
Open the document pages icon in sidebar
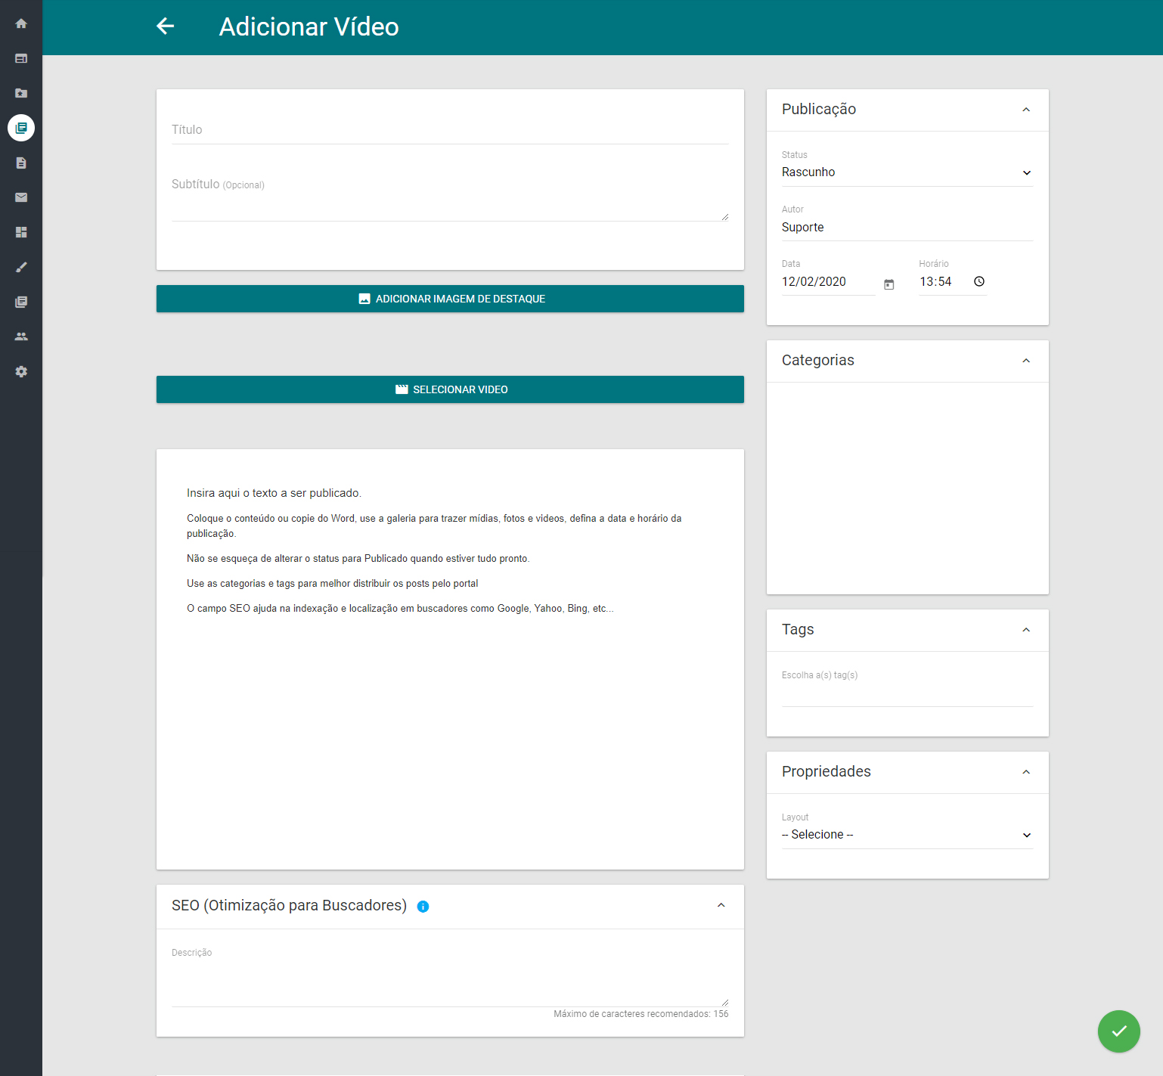(x=21, y=163)
